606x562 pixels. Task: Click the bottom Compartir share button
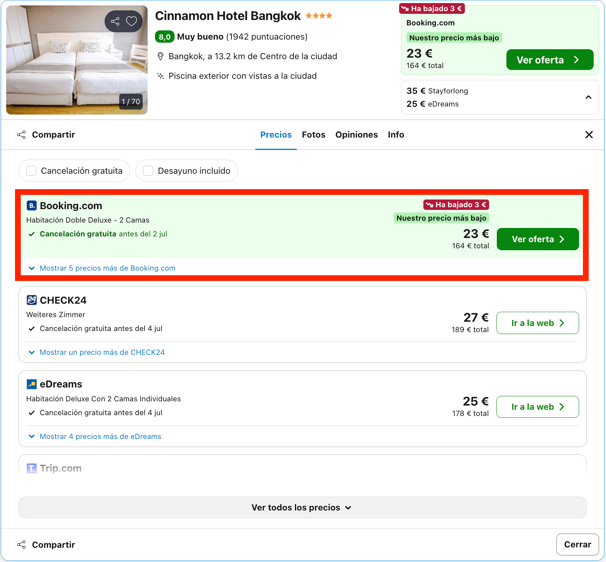point(46,545)
